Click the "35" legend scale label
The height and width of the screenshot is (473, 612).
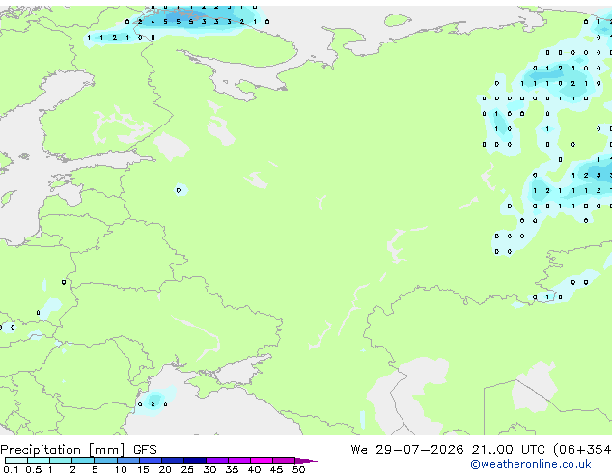tap(232, 469)
